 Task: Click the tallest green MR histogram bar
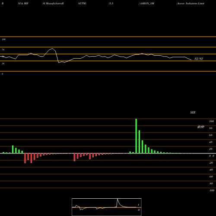pos(136,136)
